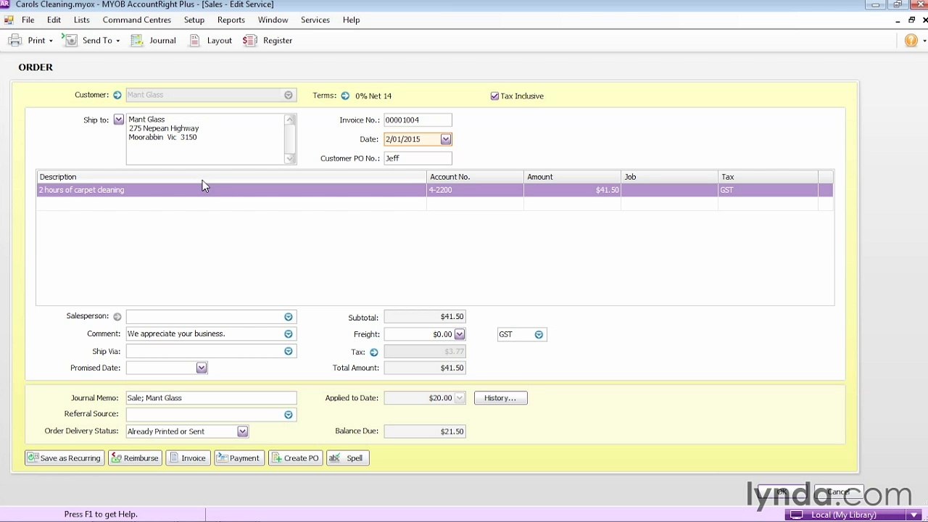
Task: Expand the Order Delivery Status dropdown
Action: click(243, 431)
